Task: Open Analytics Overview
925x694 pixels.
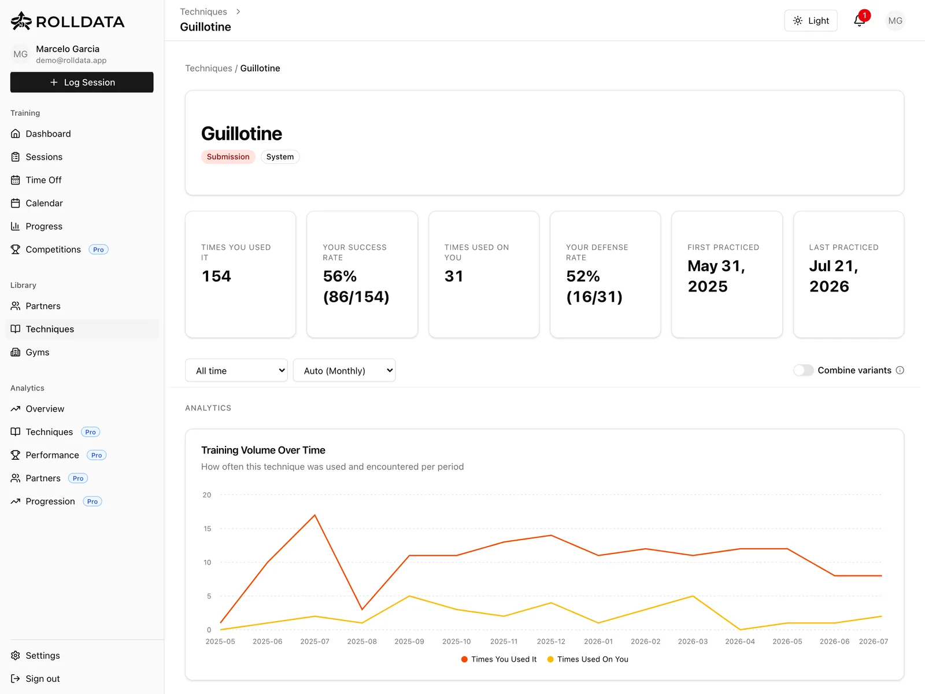Action: click(82, 409)
